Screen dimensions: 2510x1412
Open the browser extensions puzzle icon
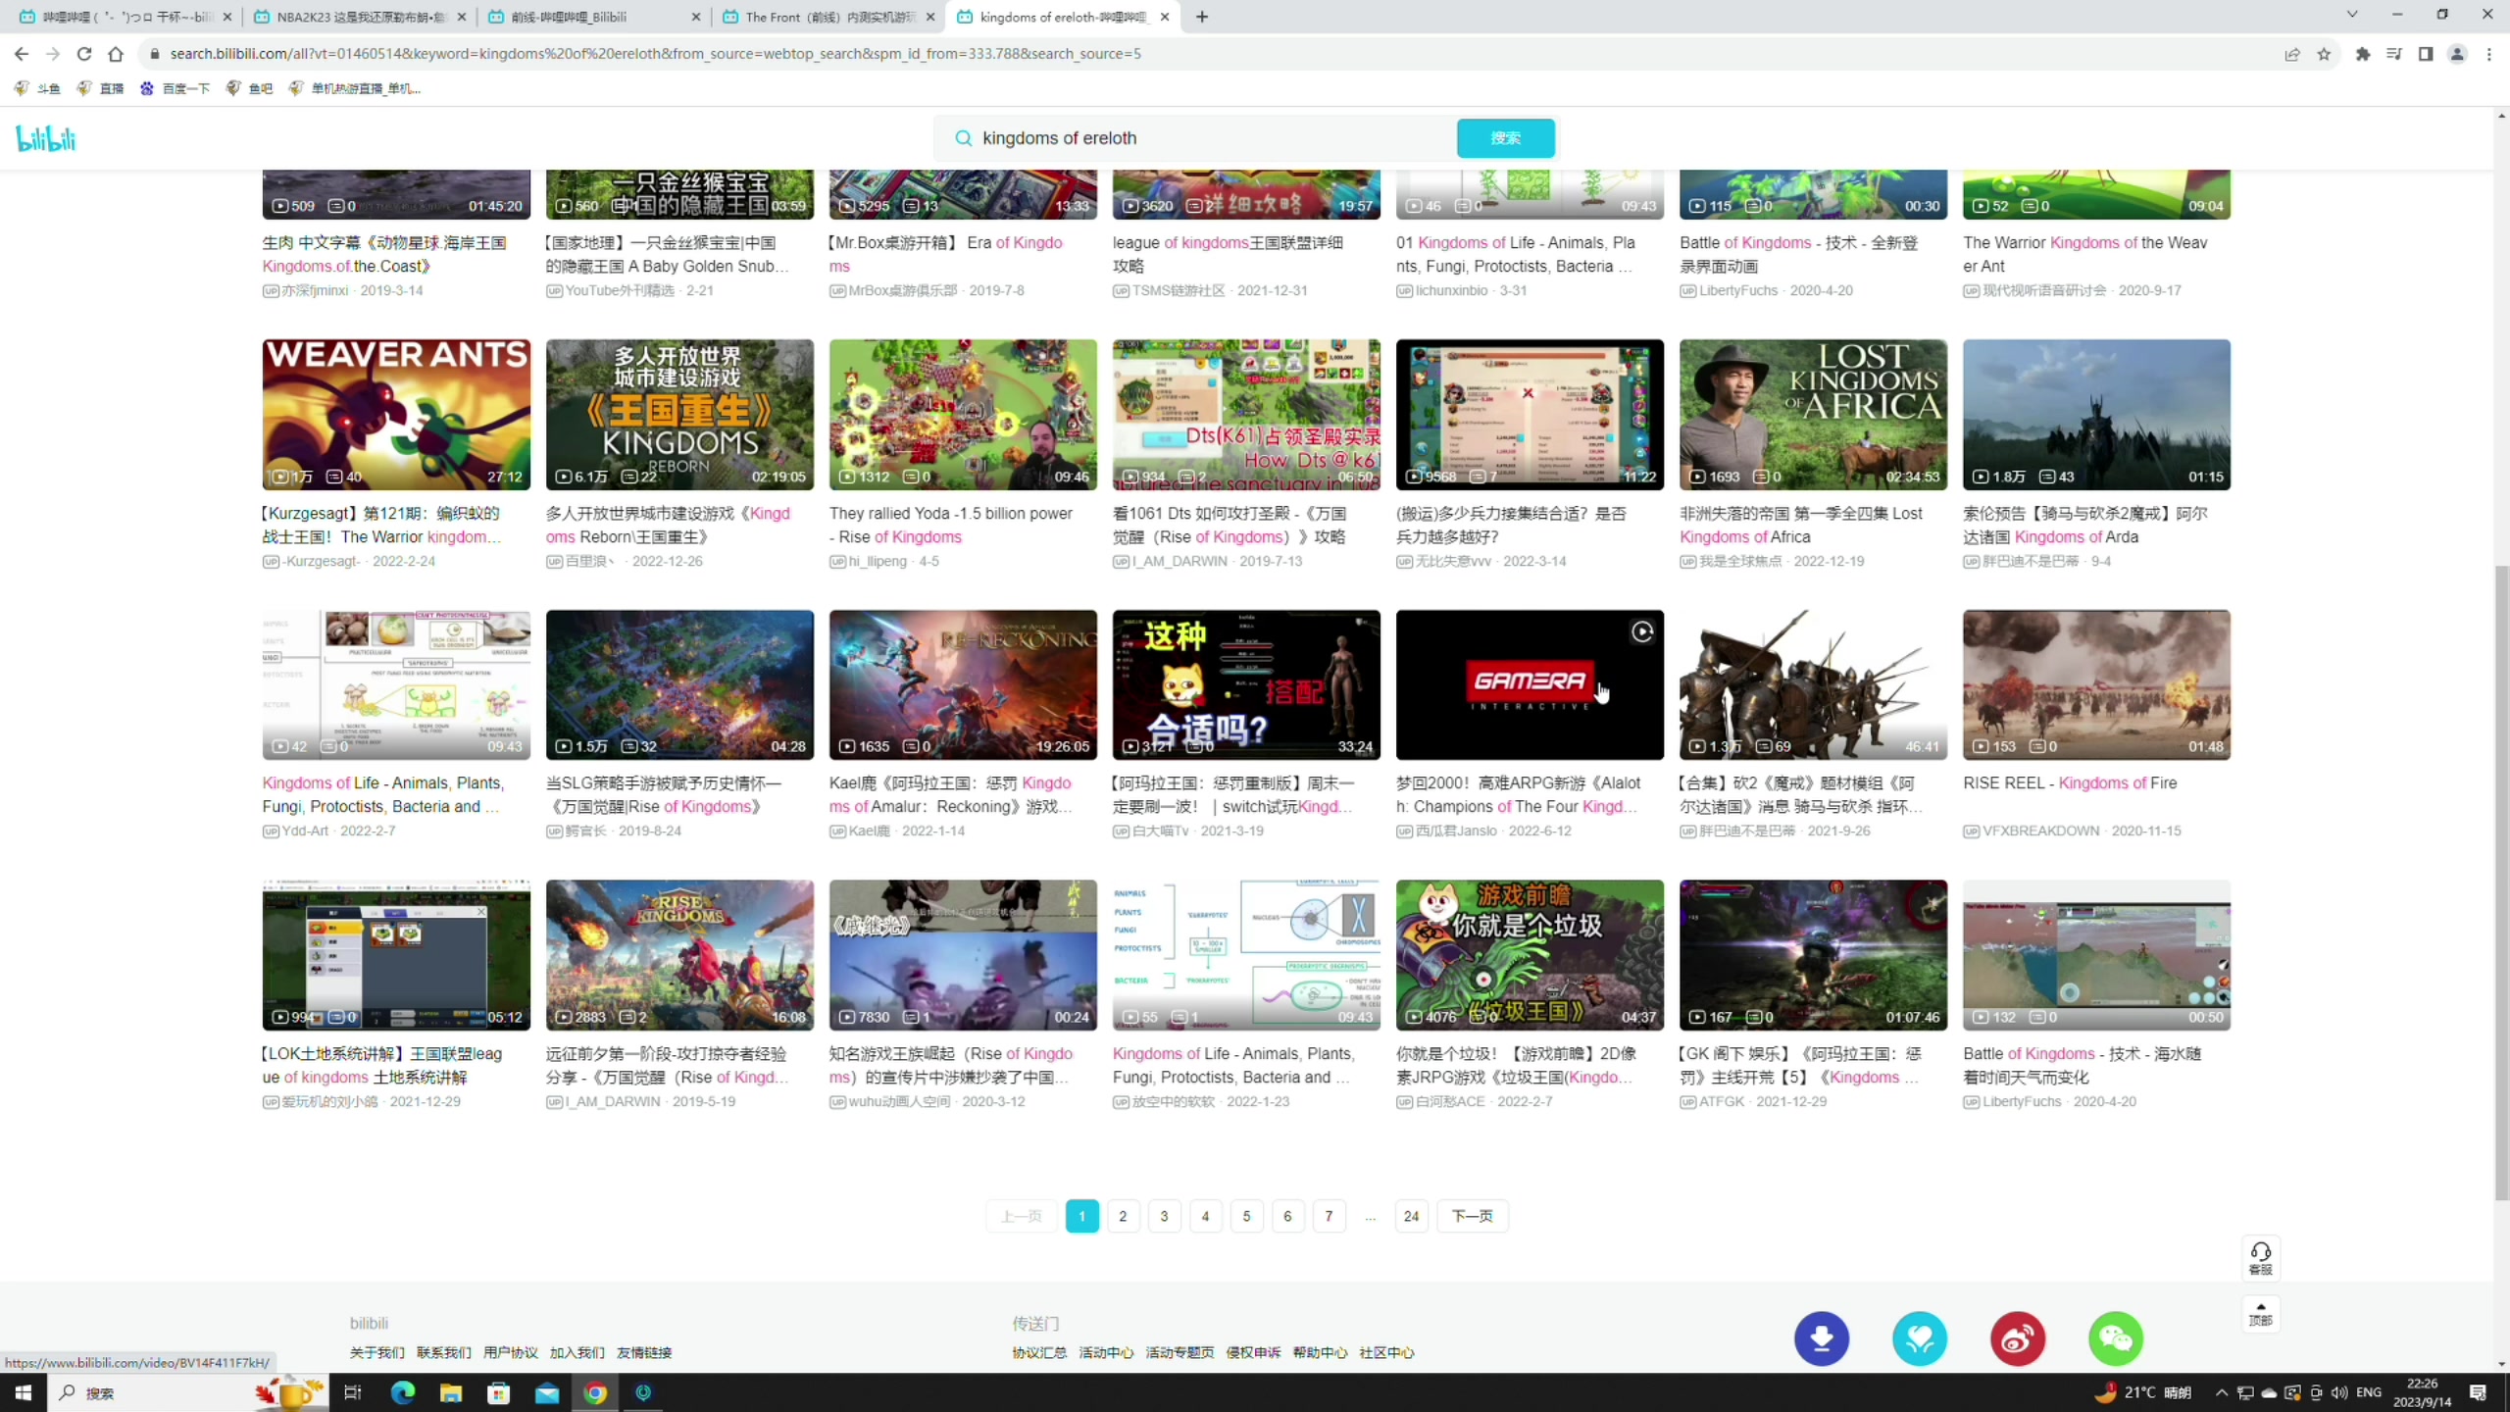point(2363,54)
